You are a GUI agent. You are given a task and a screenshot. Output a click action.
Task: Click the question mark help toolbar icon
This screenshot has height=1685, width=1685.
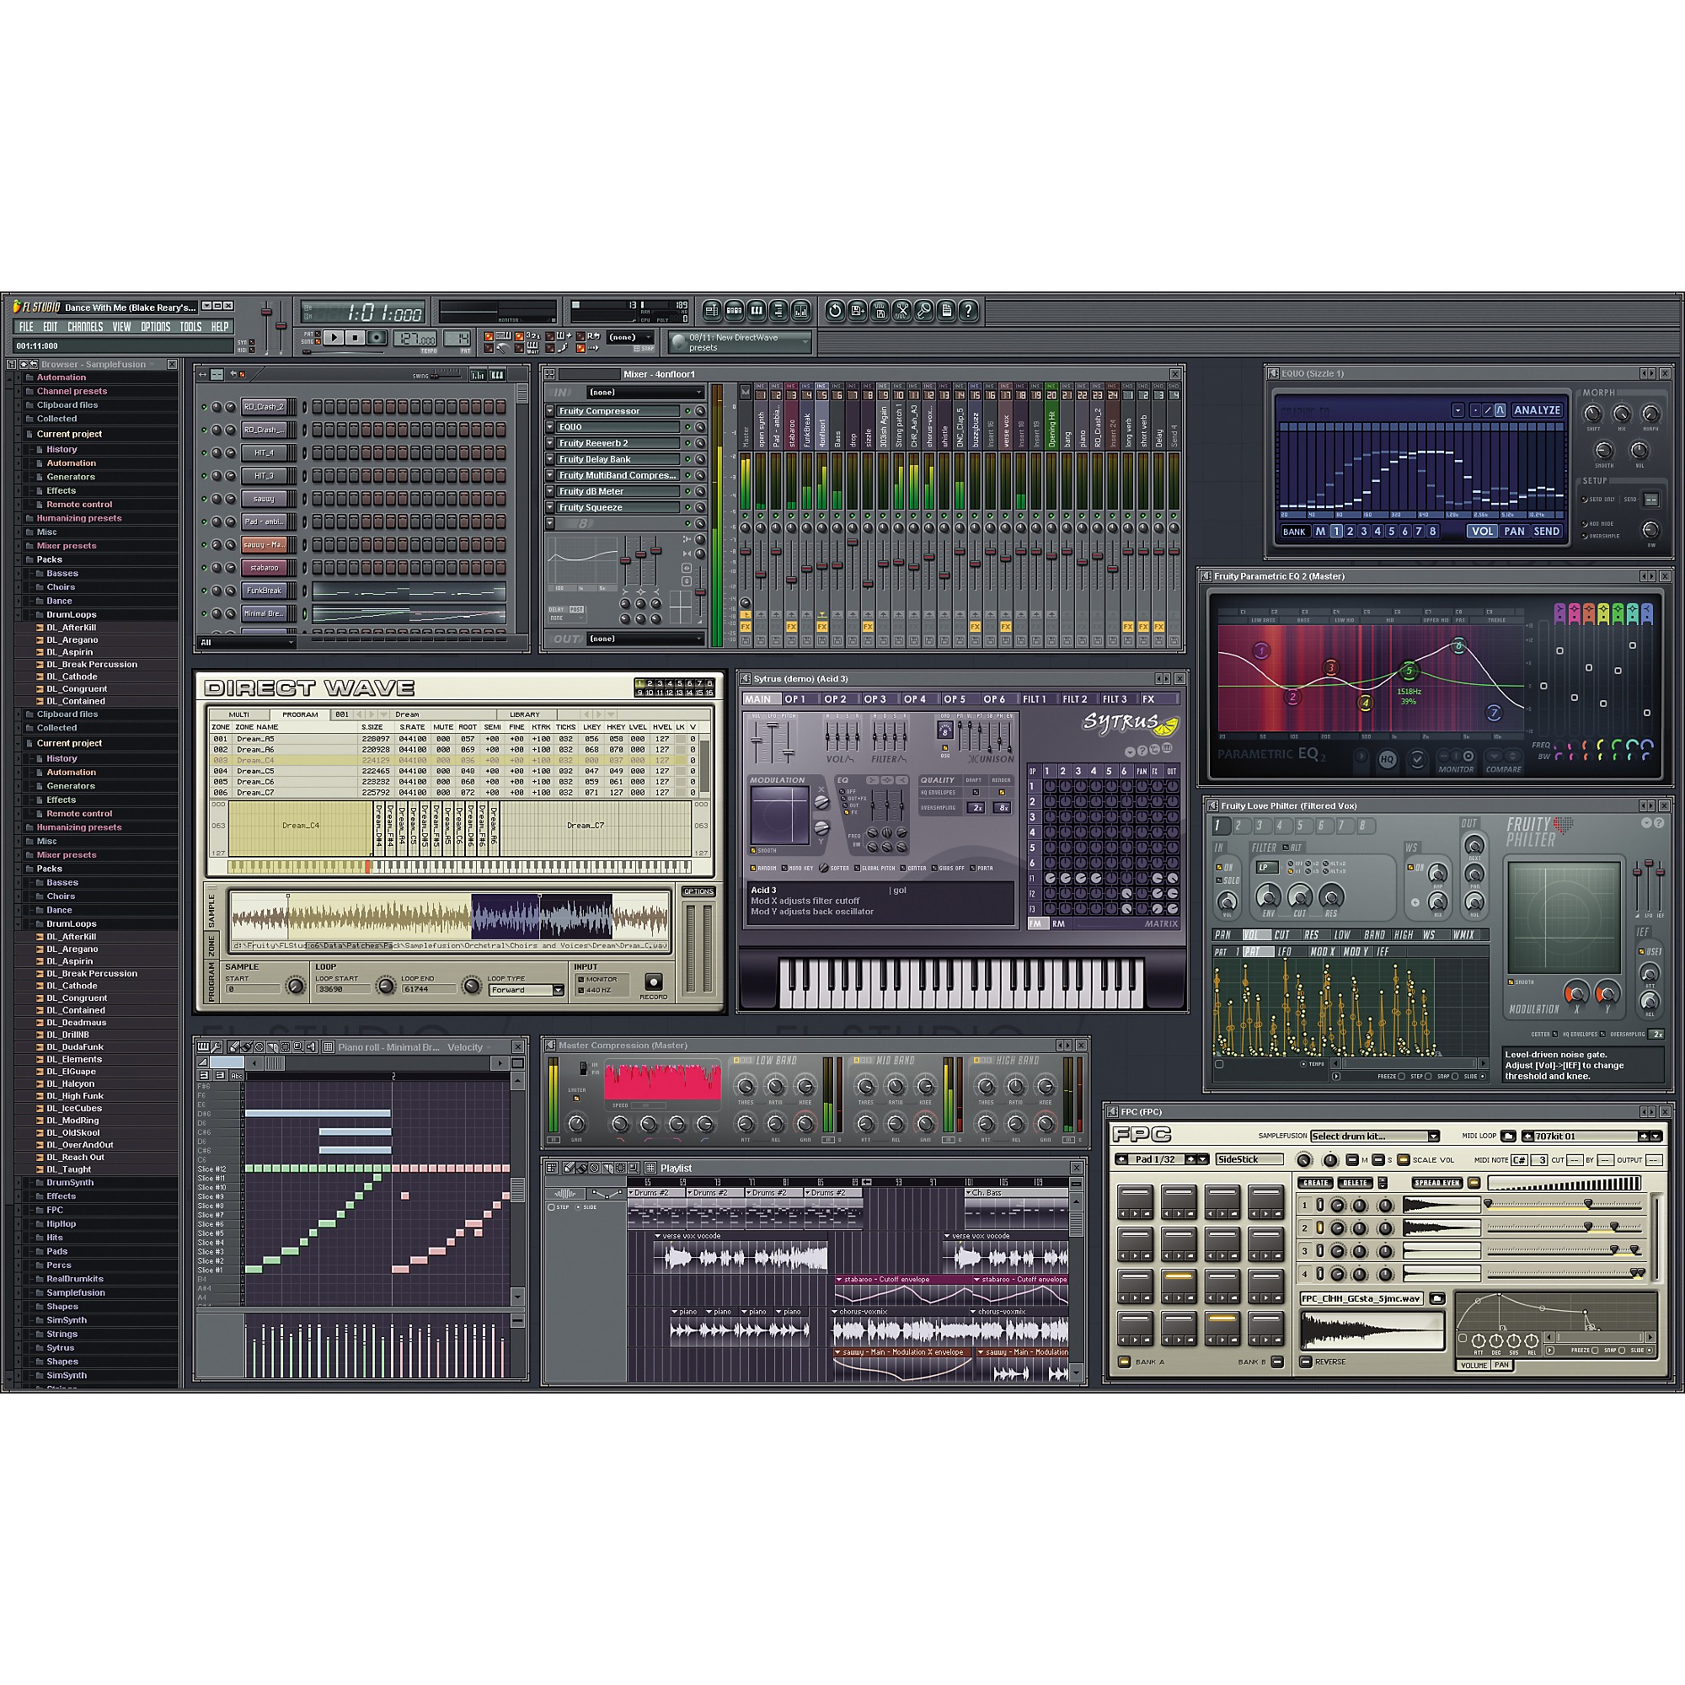click(x=968, y=311)
